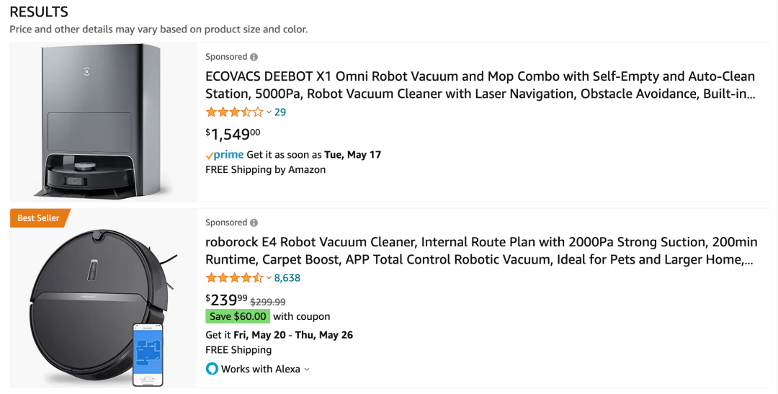Expand rating breakdown arrow for roborock E4
The width and height of the screenshot is (778, 394).
click(269, 278)
